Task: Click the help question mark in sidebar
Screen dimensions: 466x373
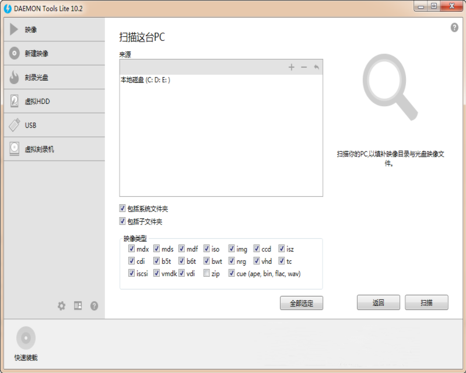Action: click(94, 306)
